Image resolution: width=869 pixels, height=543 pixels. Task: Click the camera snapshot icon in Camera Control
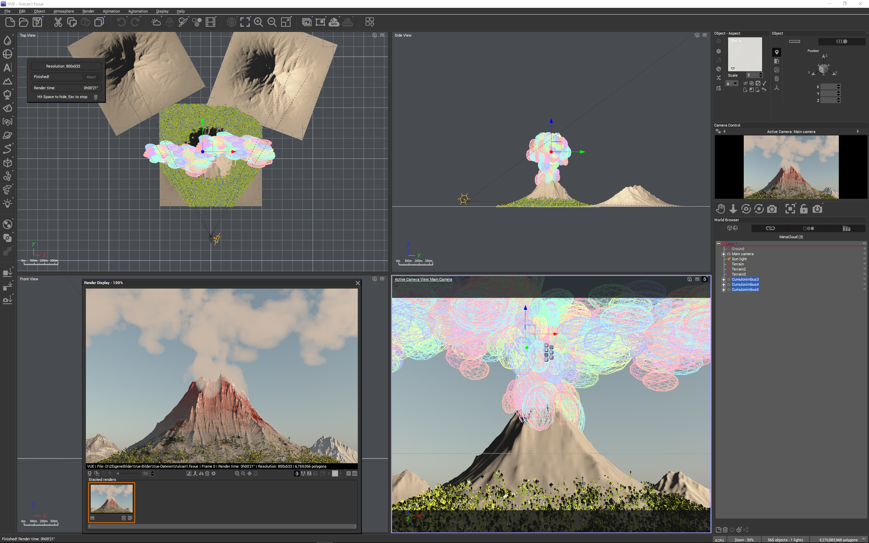tap(772, 209)
